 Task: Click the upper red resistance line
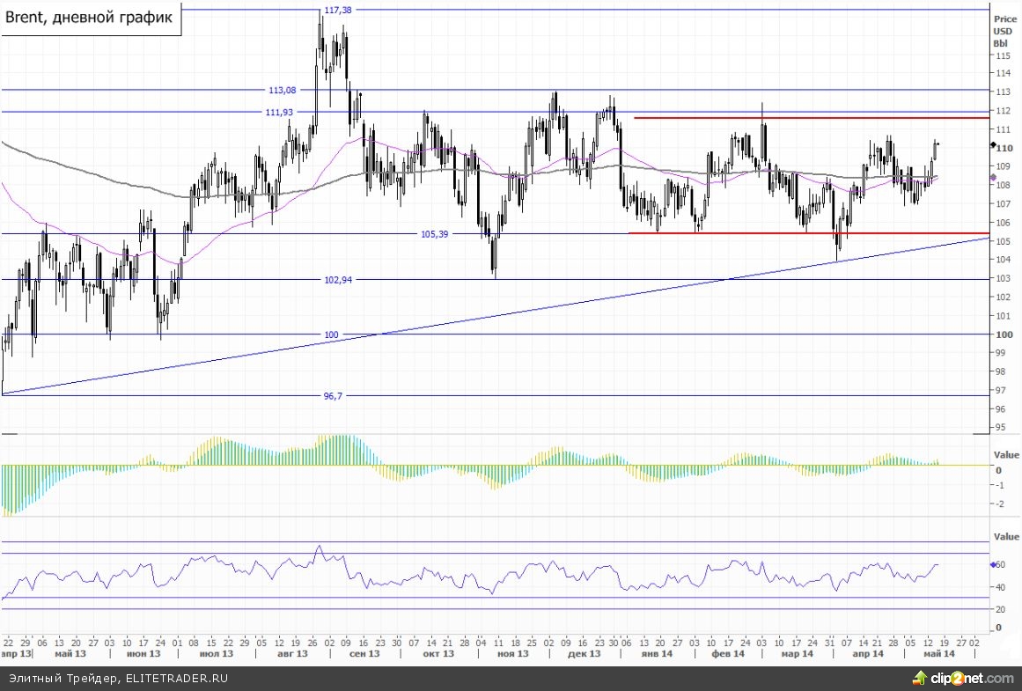point(810,118)
